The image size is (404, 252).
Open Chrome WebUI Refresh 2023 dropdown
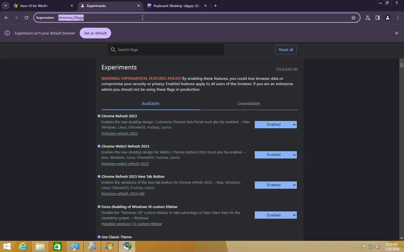276,155
